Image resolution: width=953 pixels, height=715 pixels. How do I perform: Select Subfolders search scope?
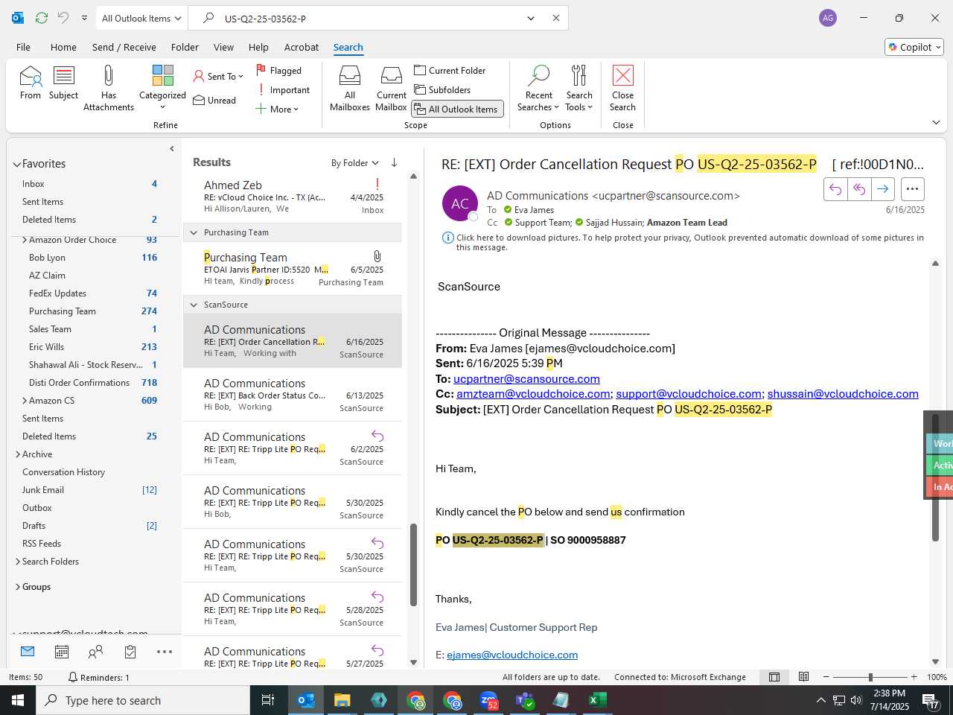[442, 89]
